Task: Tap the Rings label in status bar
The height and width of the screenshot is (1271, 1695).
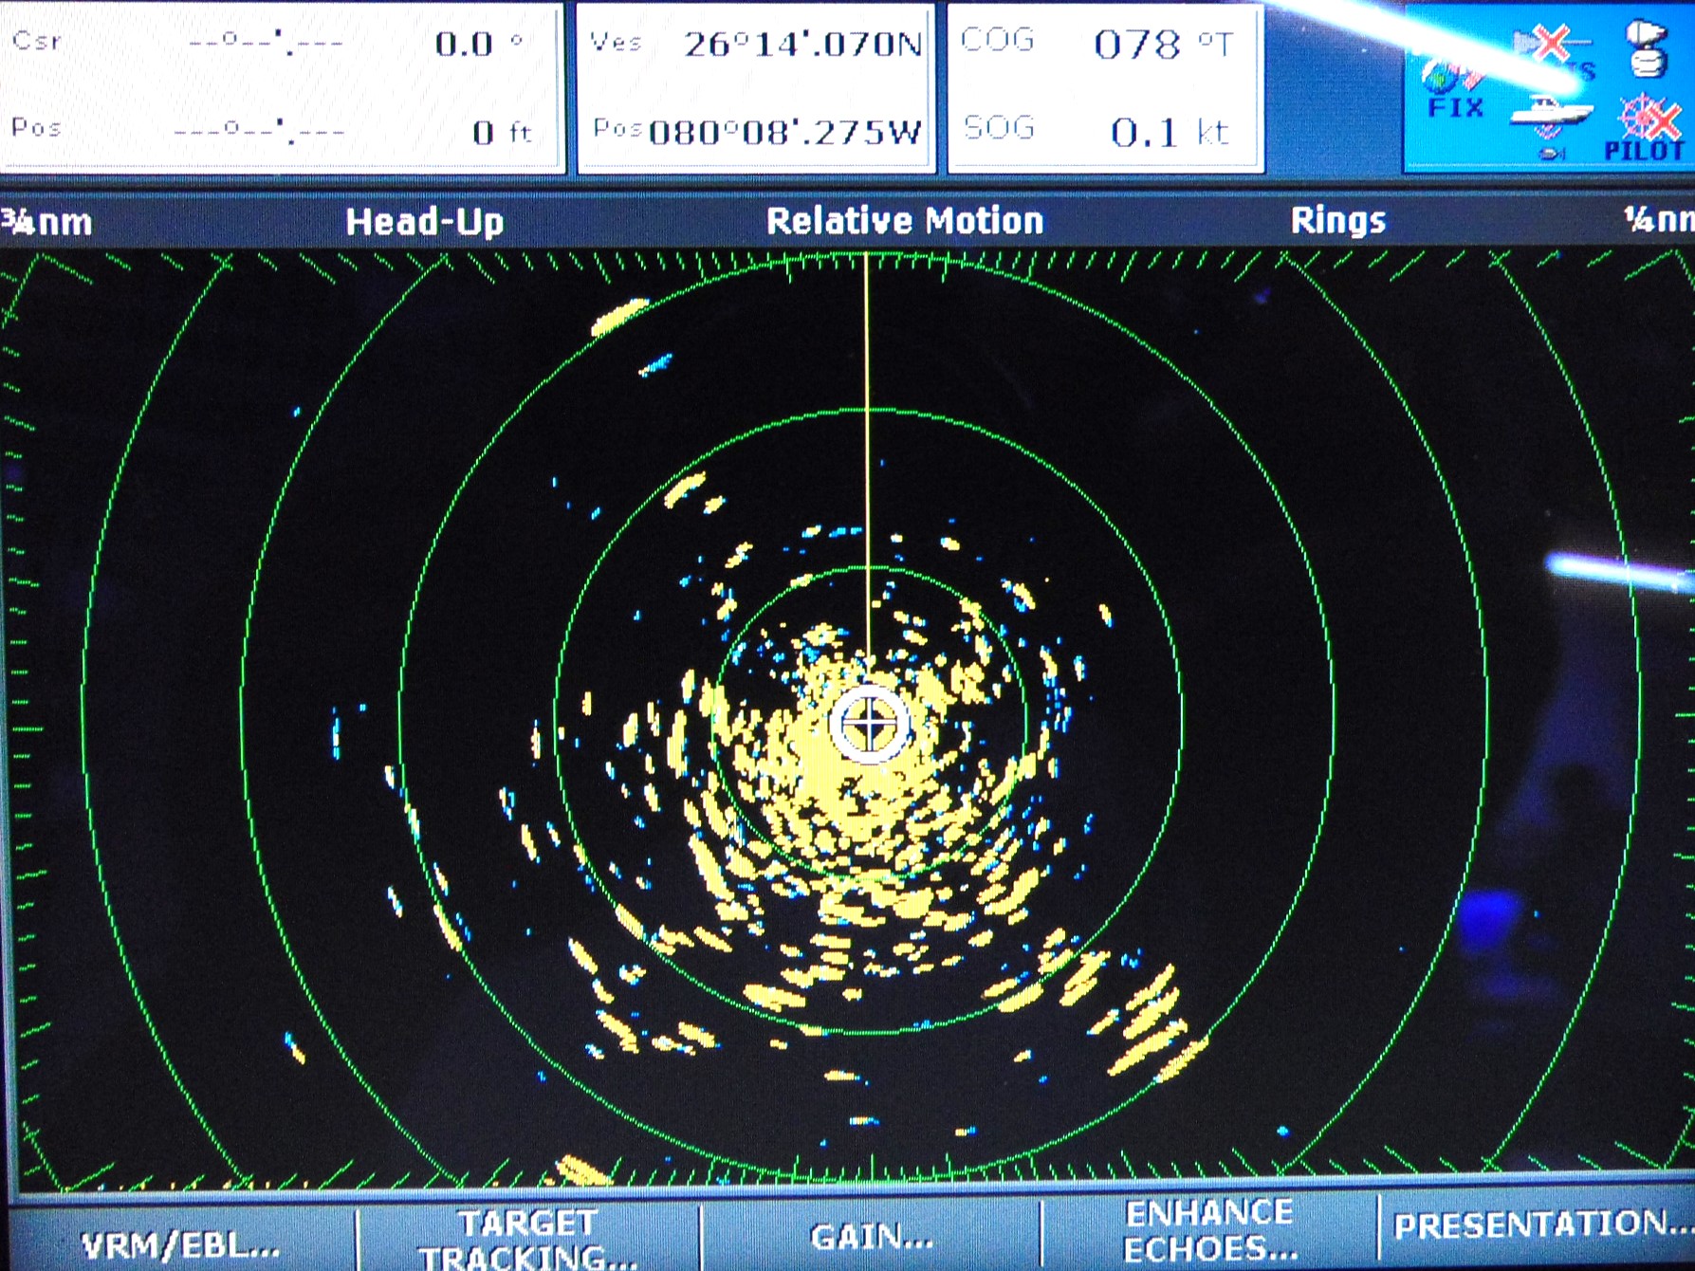Action: click(1337, 220)
